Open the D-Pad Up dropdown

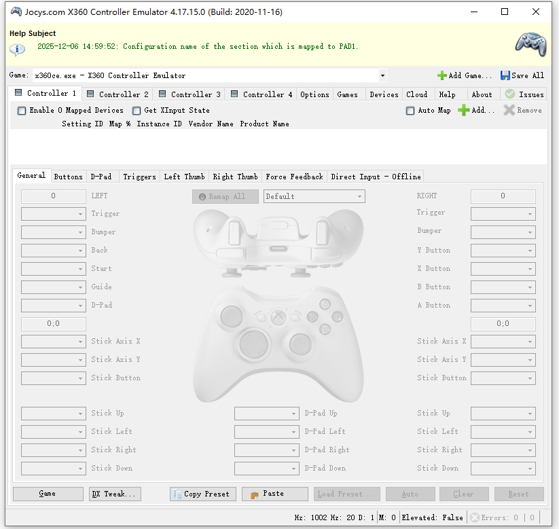click(267, 414)
